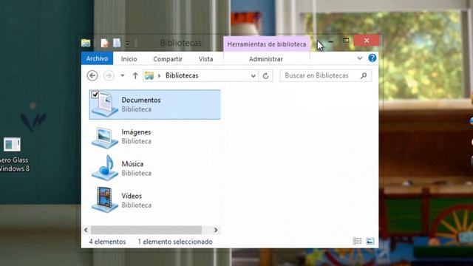The height and width of the screenshot is (266, 473).
Task: Select the Vídeos library icon
Action: click(105, 199)
